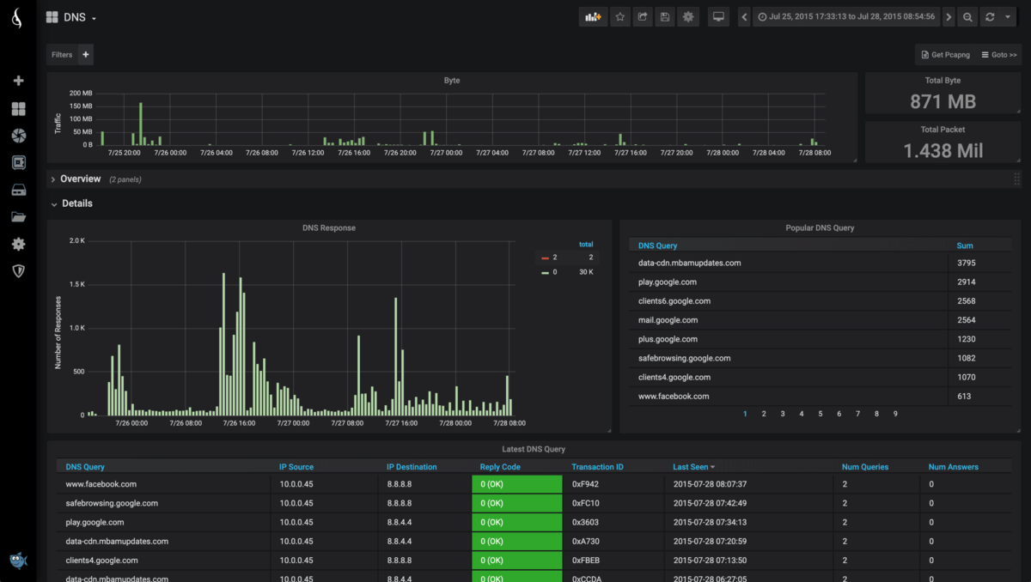1031x582 pixels.
Task: Star this dashboard as favorite
Action: pos(619,17)
